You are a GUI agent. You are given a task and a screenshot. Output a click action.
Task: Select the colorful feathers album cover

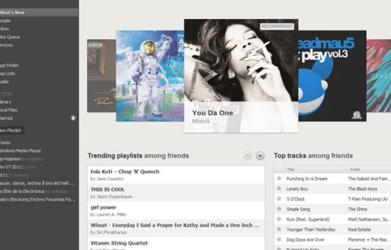tap(379, 76)
